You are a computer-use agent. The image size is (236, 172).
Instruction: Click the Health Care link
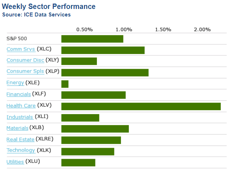coord(21,105)
